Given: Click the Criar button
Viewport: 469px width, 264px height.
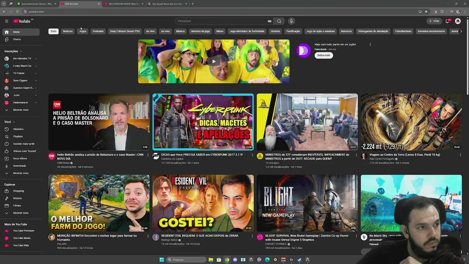Looking at the screenshot, I should [x=434, y=21].
